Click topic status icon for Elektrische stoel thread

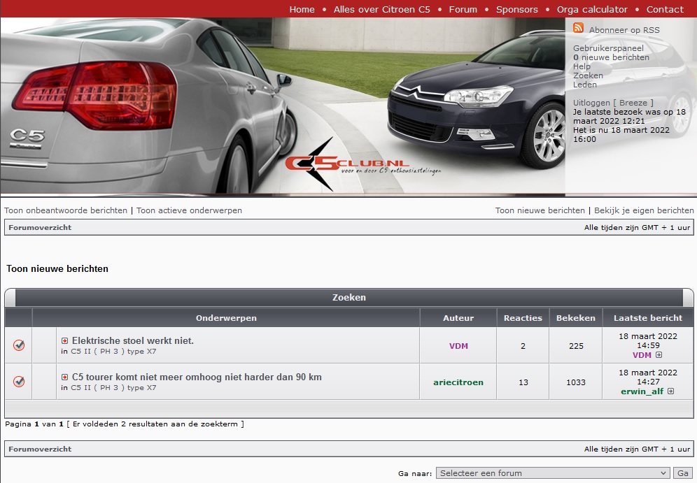pos(19,345)
